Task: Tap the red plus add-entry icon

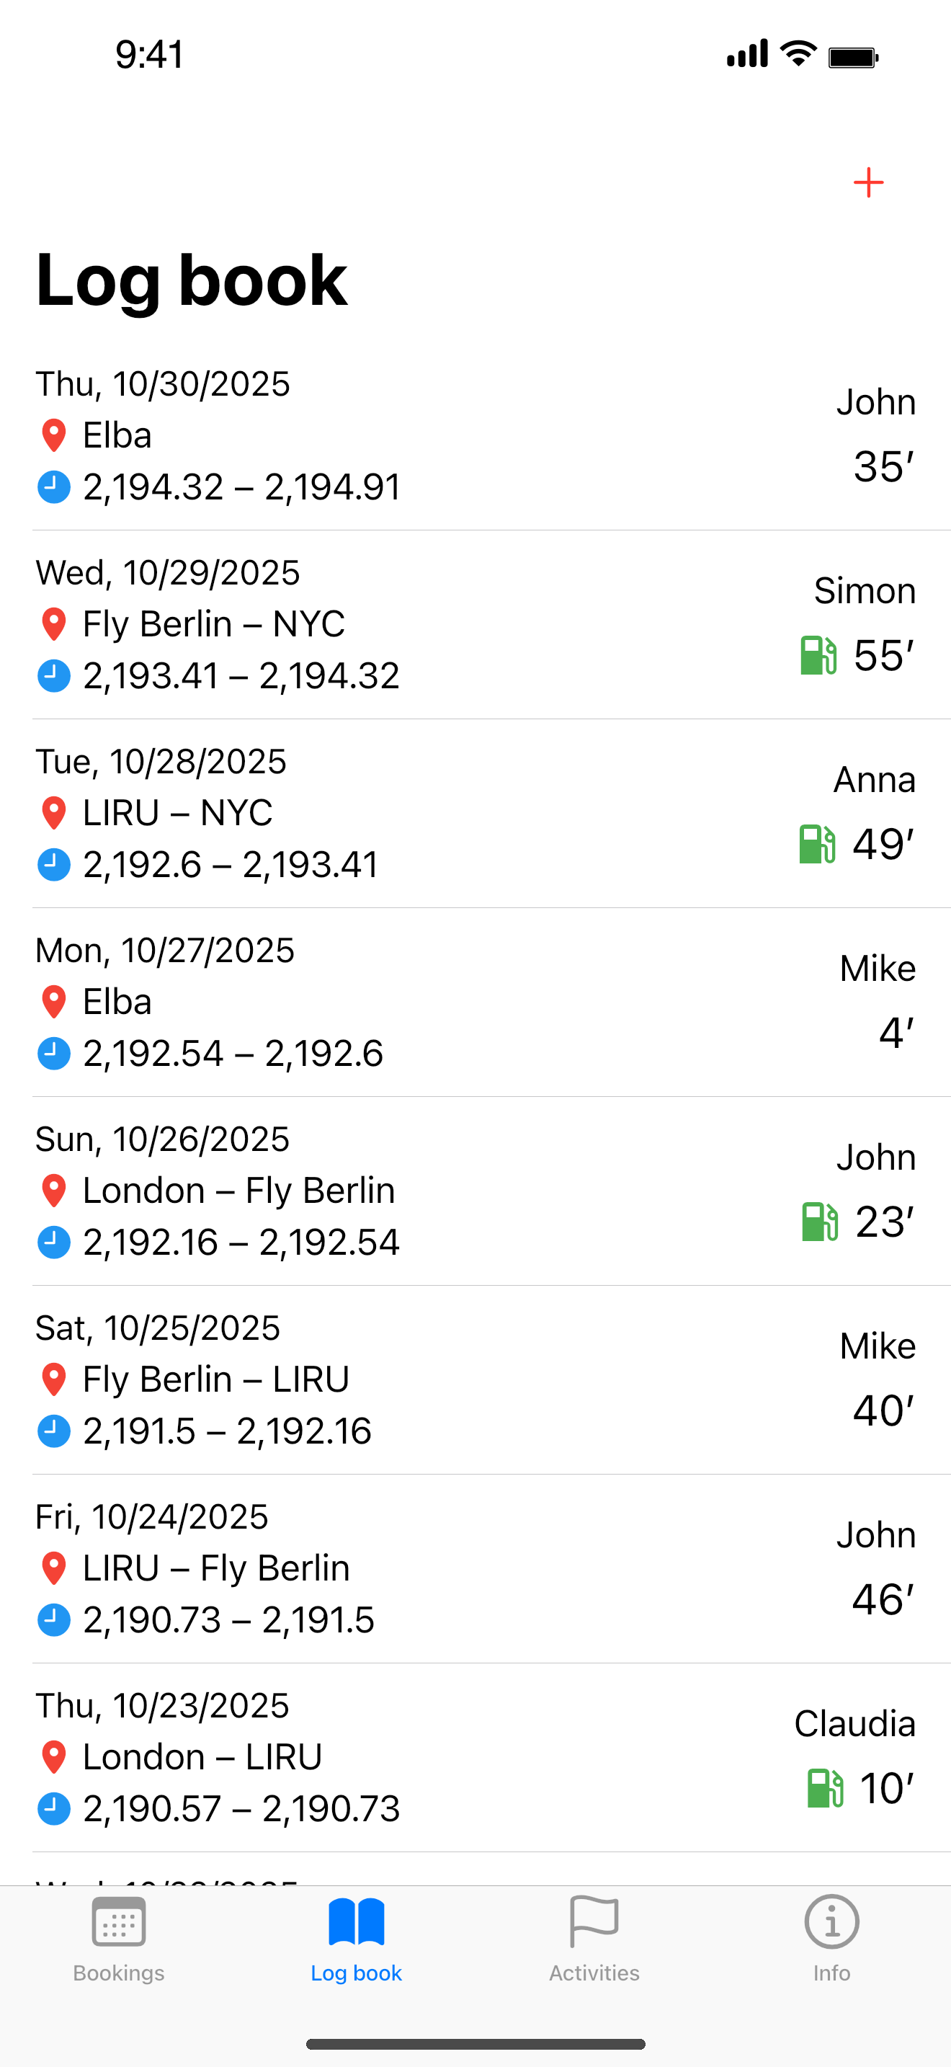Action: click(867, 183)
